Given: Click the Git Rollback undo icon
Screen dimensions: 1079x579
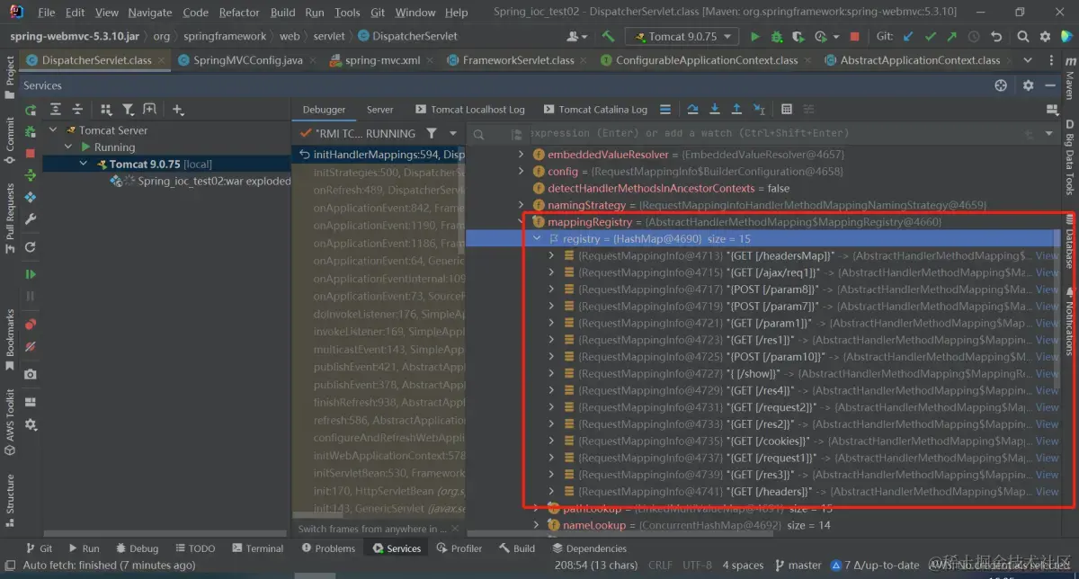Looking at the screenshot, I should [996, 37].
